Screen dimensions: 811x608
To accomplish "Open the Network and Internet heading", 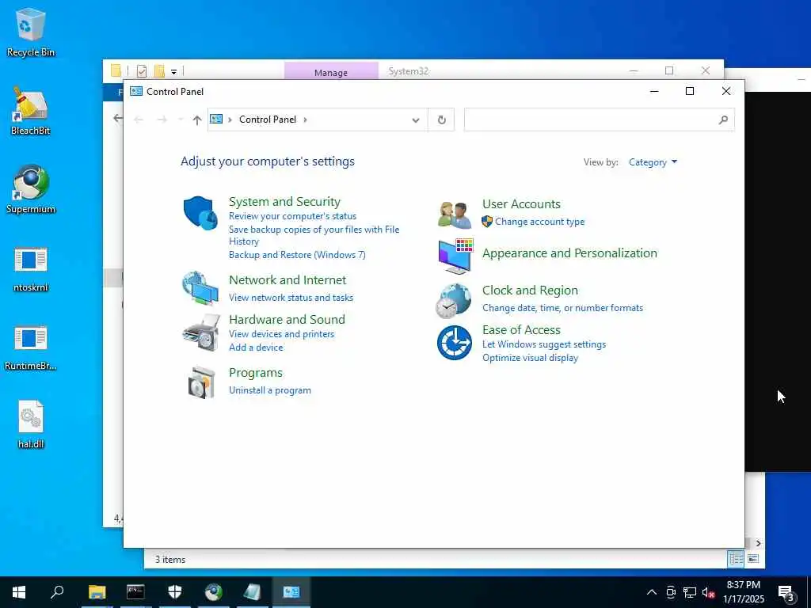I will [287, 279].
